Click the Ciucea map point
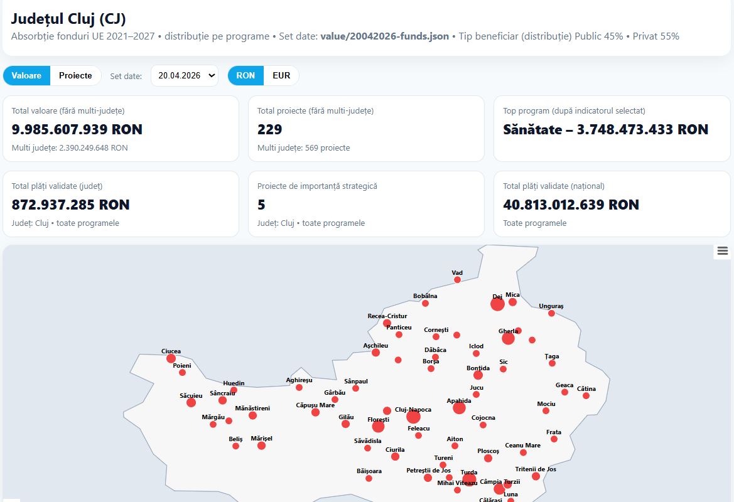This screenshot has width=734, height=502. click(x=171, y=358)
